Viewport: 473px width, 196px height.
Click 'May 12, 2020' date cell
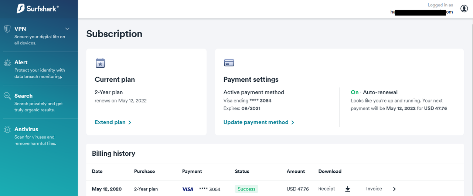(x=107, y=189)
